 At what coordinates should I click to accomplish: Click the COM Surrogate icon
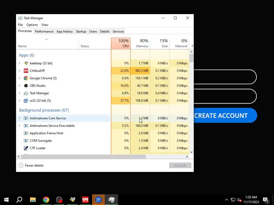point(26,141)
